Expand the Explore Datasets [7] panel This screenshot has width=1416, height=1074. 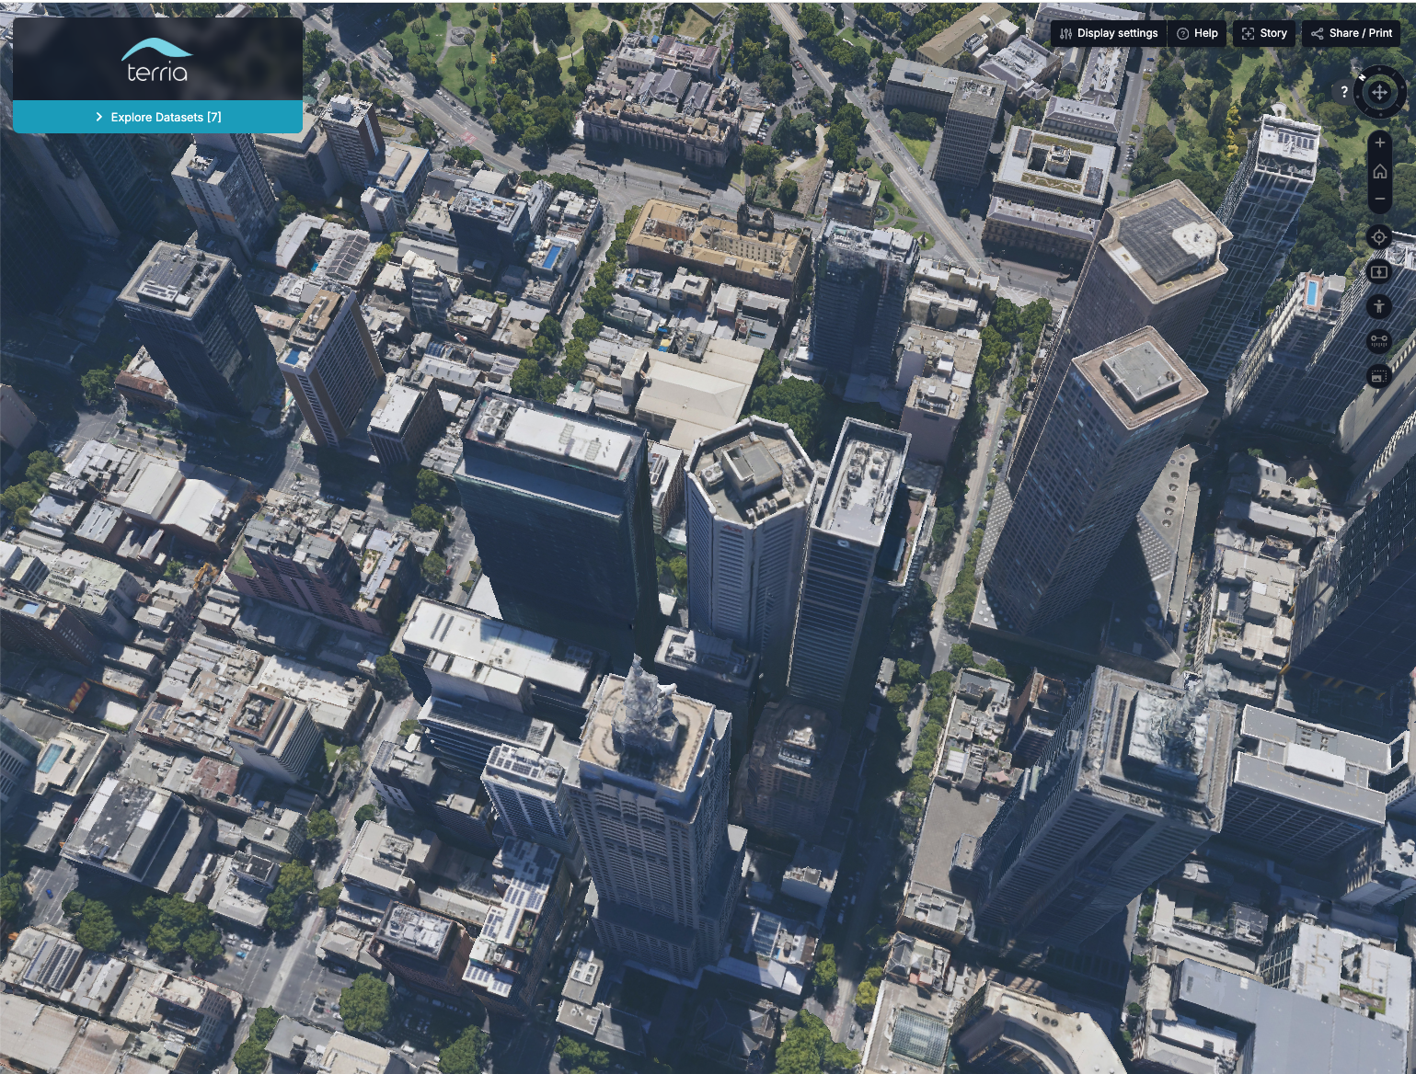pyautogui.click(x=157, y=117)
